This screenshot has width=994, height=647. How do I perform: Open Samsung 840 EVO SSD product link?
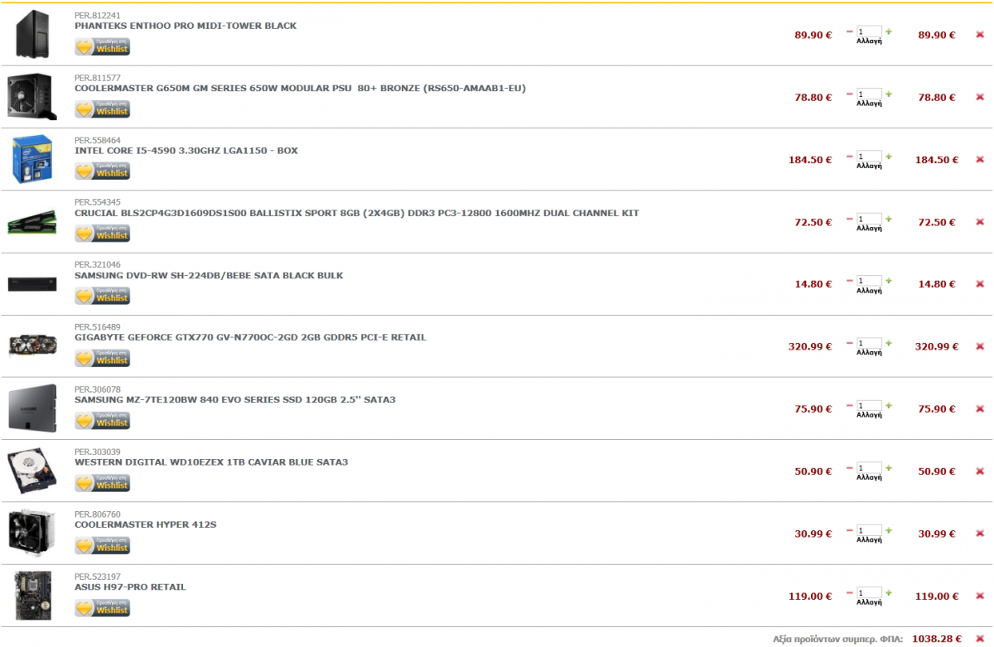click(235, 399)
